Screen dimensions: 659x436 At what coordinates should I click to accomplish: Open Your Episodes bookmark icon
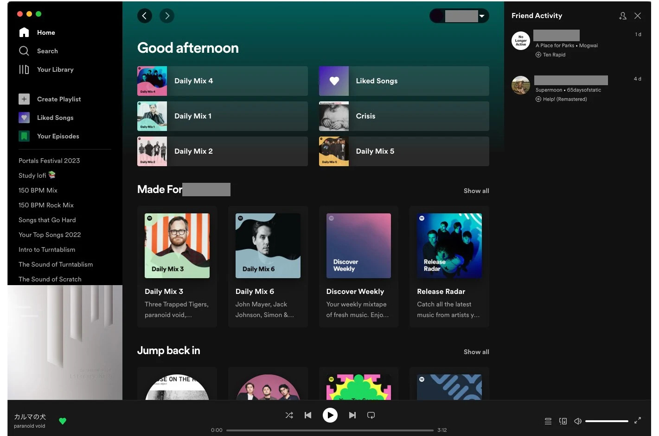(x=24, y=136)
